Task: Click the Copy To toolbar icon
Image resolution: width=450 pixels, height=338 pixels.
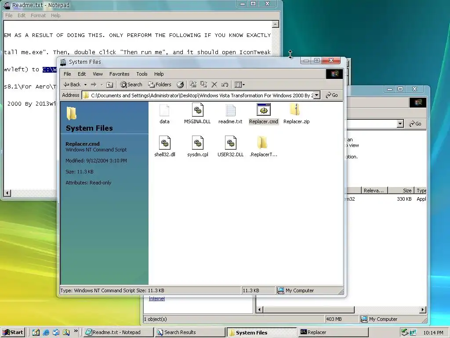Action: coord(204,84)
